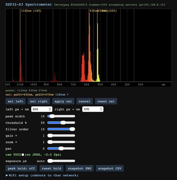Focus the right px nm input field
177x180 pixels.
click(93, 109)
